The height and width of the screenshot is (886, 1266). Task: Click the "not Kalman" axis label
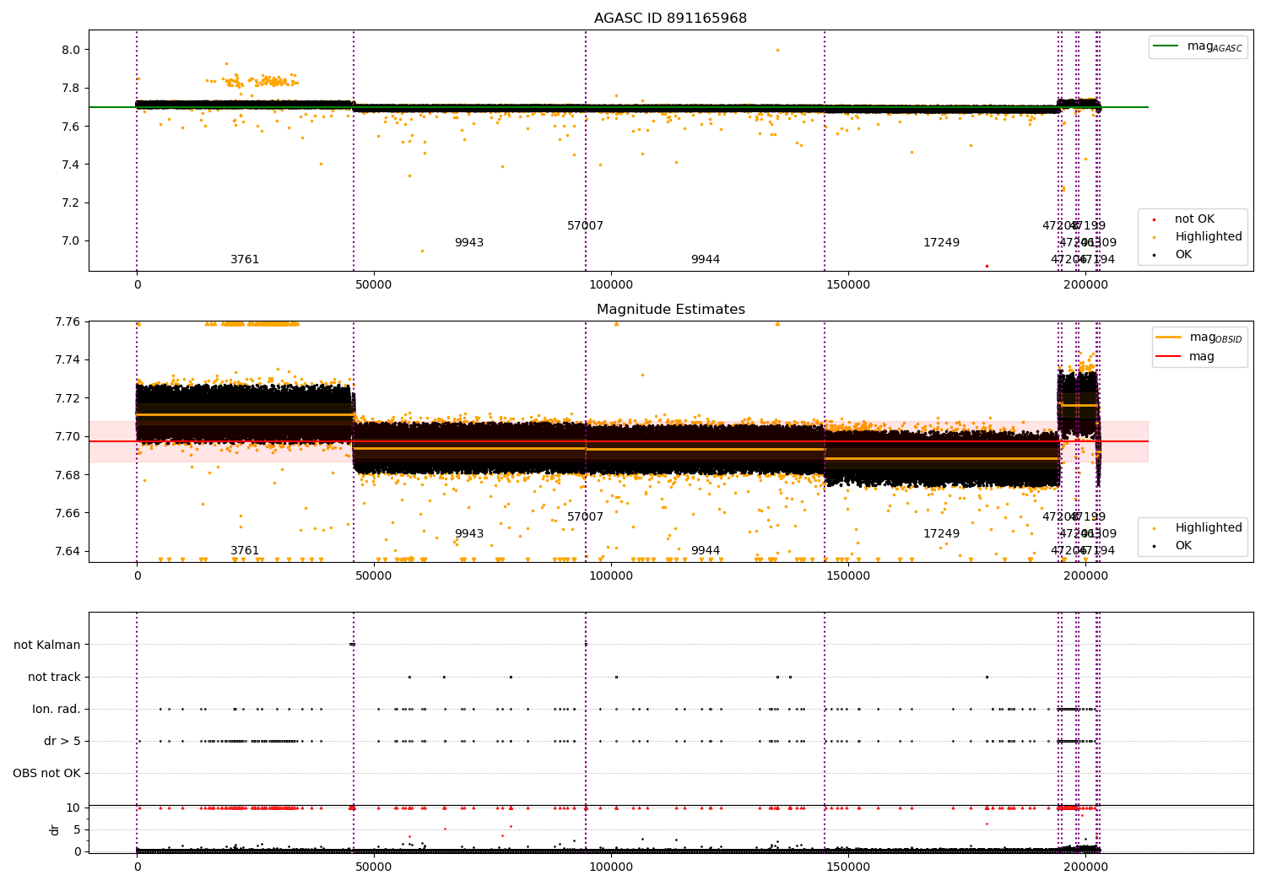tap(47, 646)
